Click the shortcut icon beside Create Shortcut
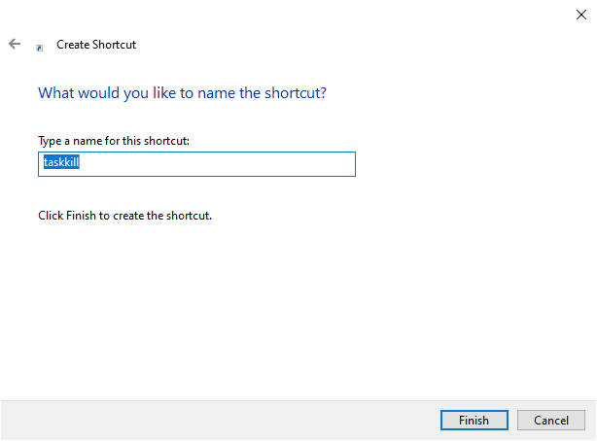Viewport: 597px width, 441px height. tap(40, 46)
